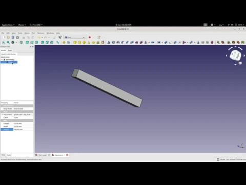Click the Length value field

(x=23, y=123)
